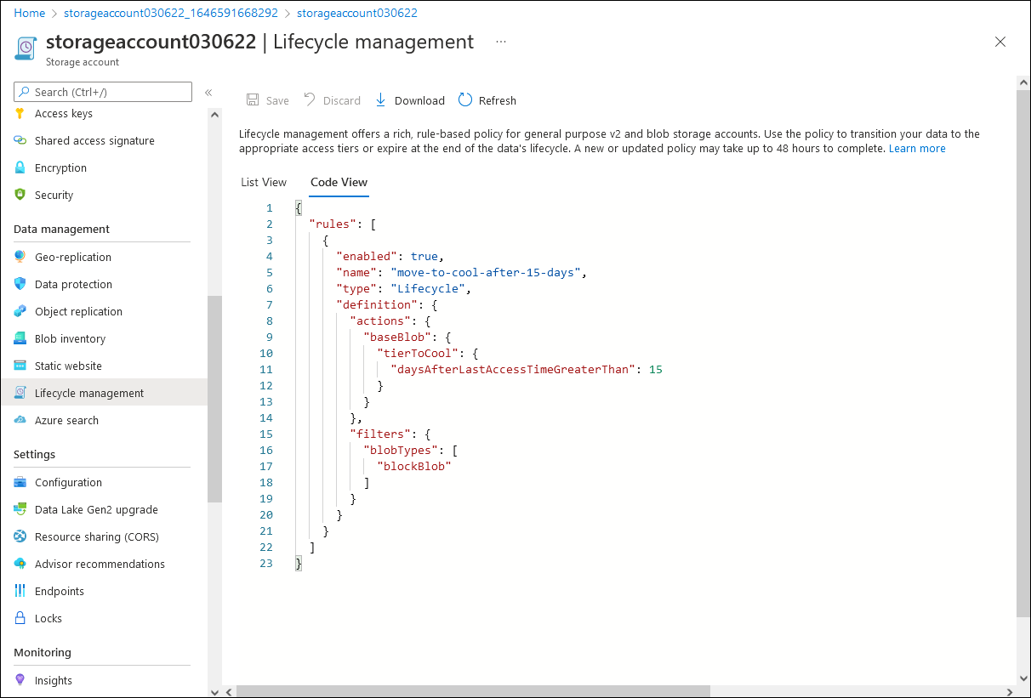The image size is (1031, 698).
Task: Click the Insights lightbulb icon
Action: pyautogui.click(x=20, y=681)
